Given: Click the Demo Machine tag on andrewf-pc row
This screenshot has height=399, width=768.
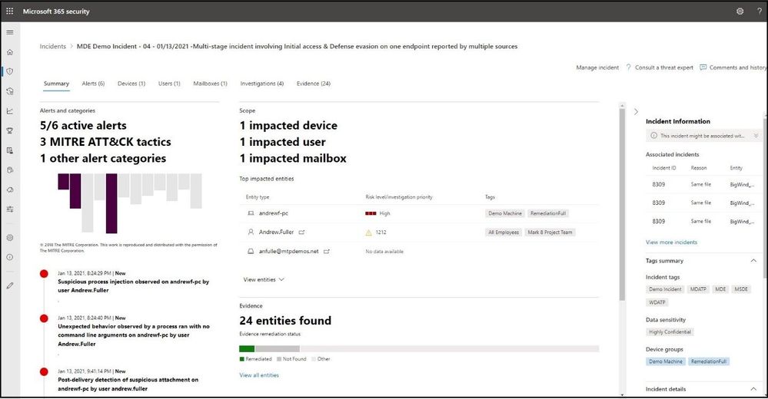Looking at the screenshot, I should pos(505,213).
